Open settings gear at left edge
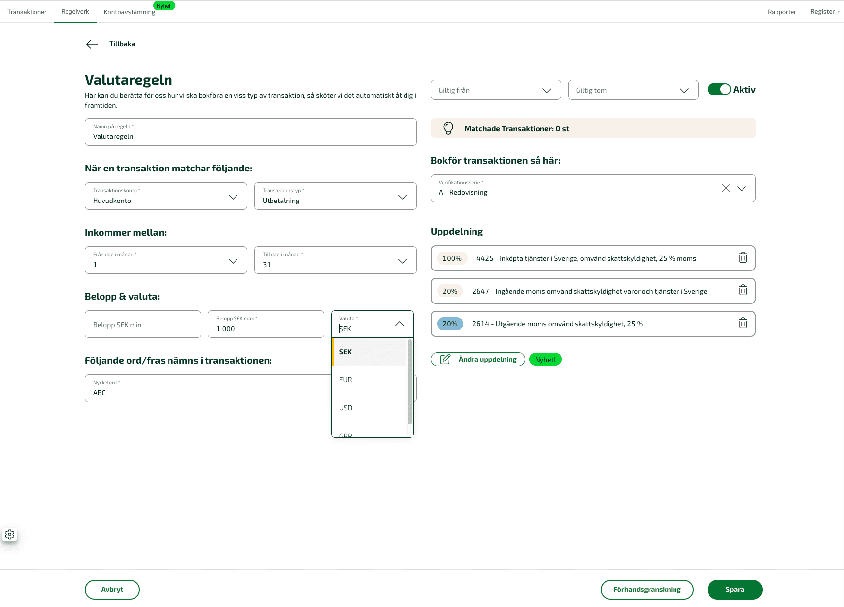 click(10, 534)
